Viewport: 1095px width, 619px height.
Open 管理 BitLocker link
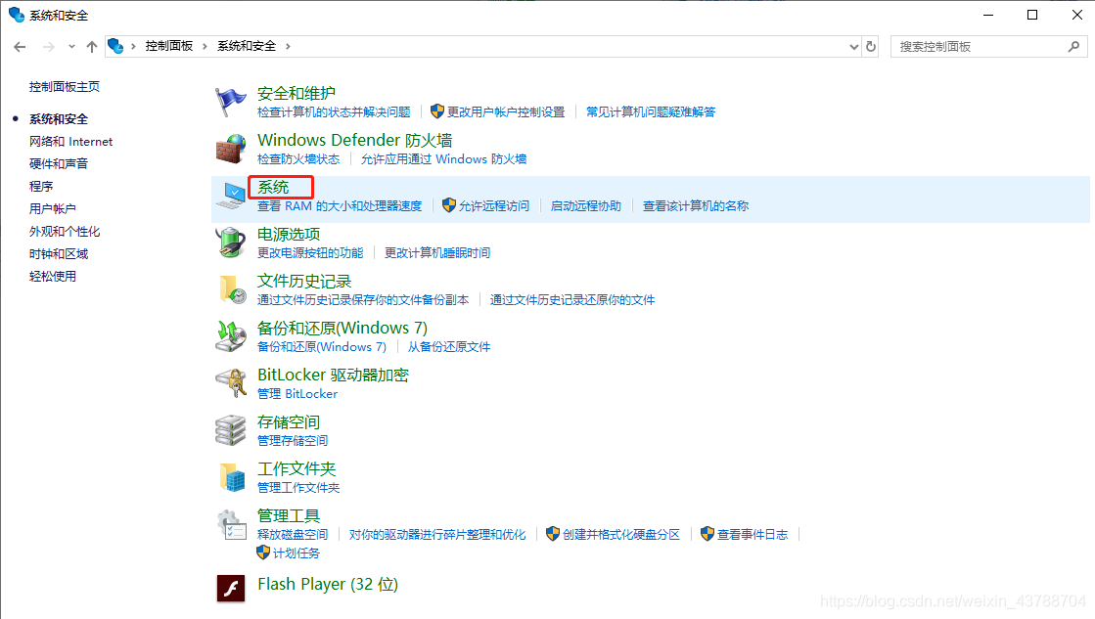coord(297,393)
